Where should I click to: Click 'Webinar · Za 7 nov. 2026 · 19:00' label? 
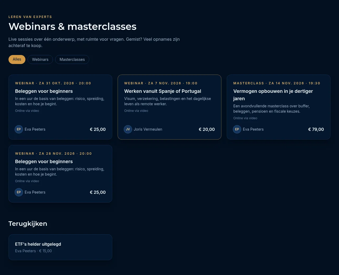coord(161,83)
